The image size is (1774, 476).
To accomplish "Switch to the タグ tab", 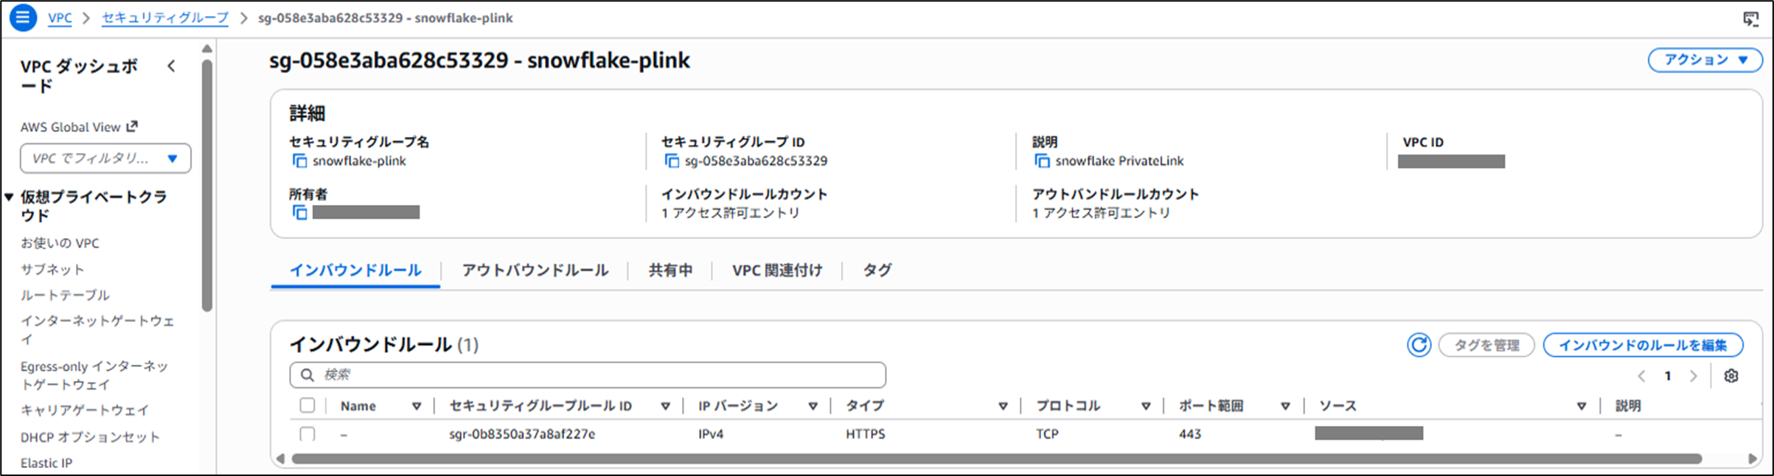I will pyautogui.click(x=877, y=270).
